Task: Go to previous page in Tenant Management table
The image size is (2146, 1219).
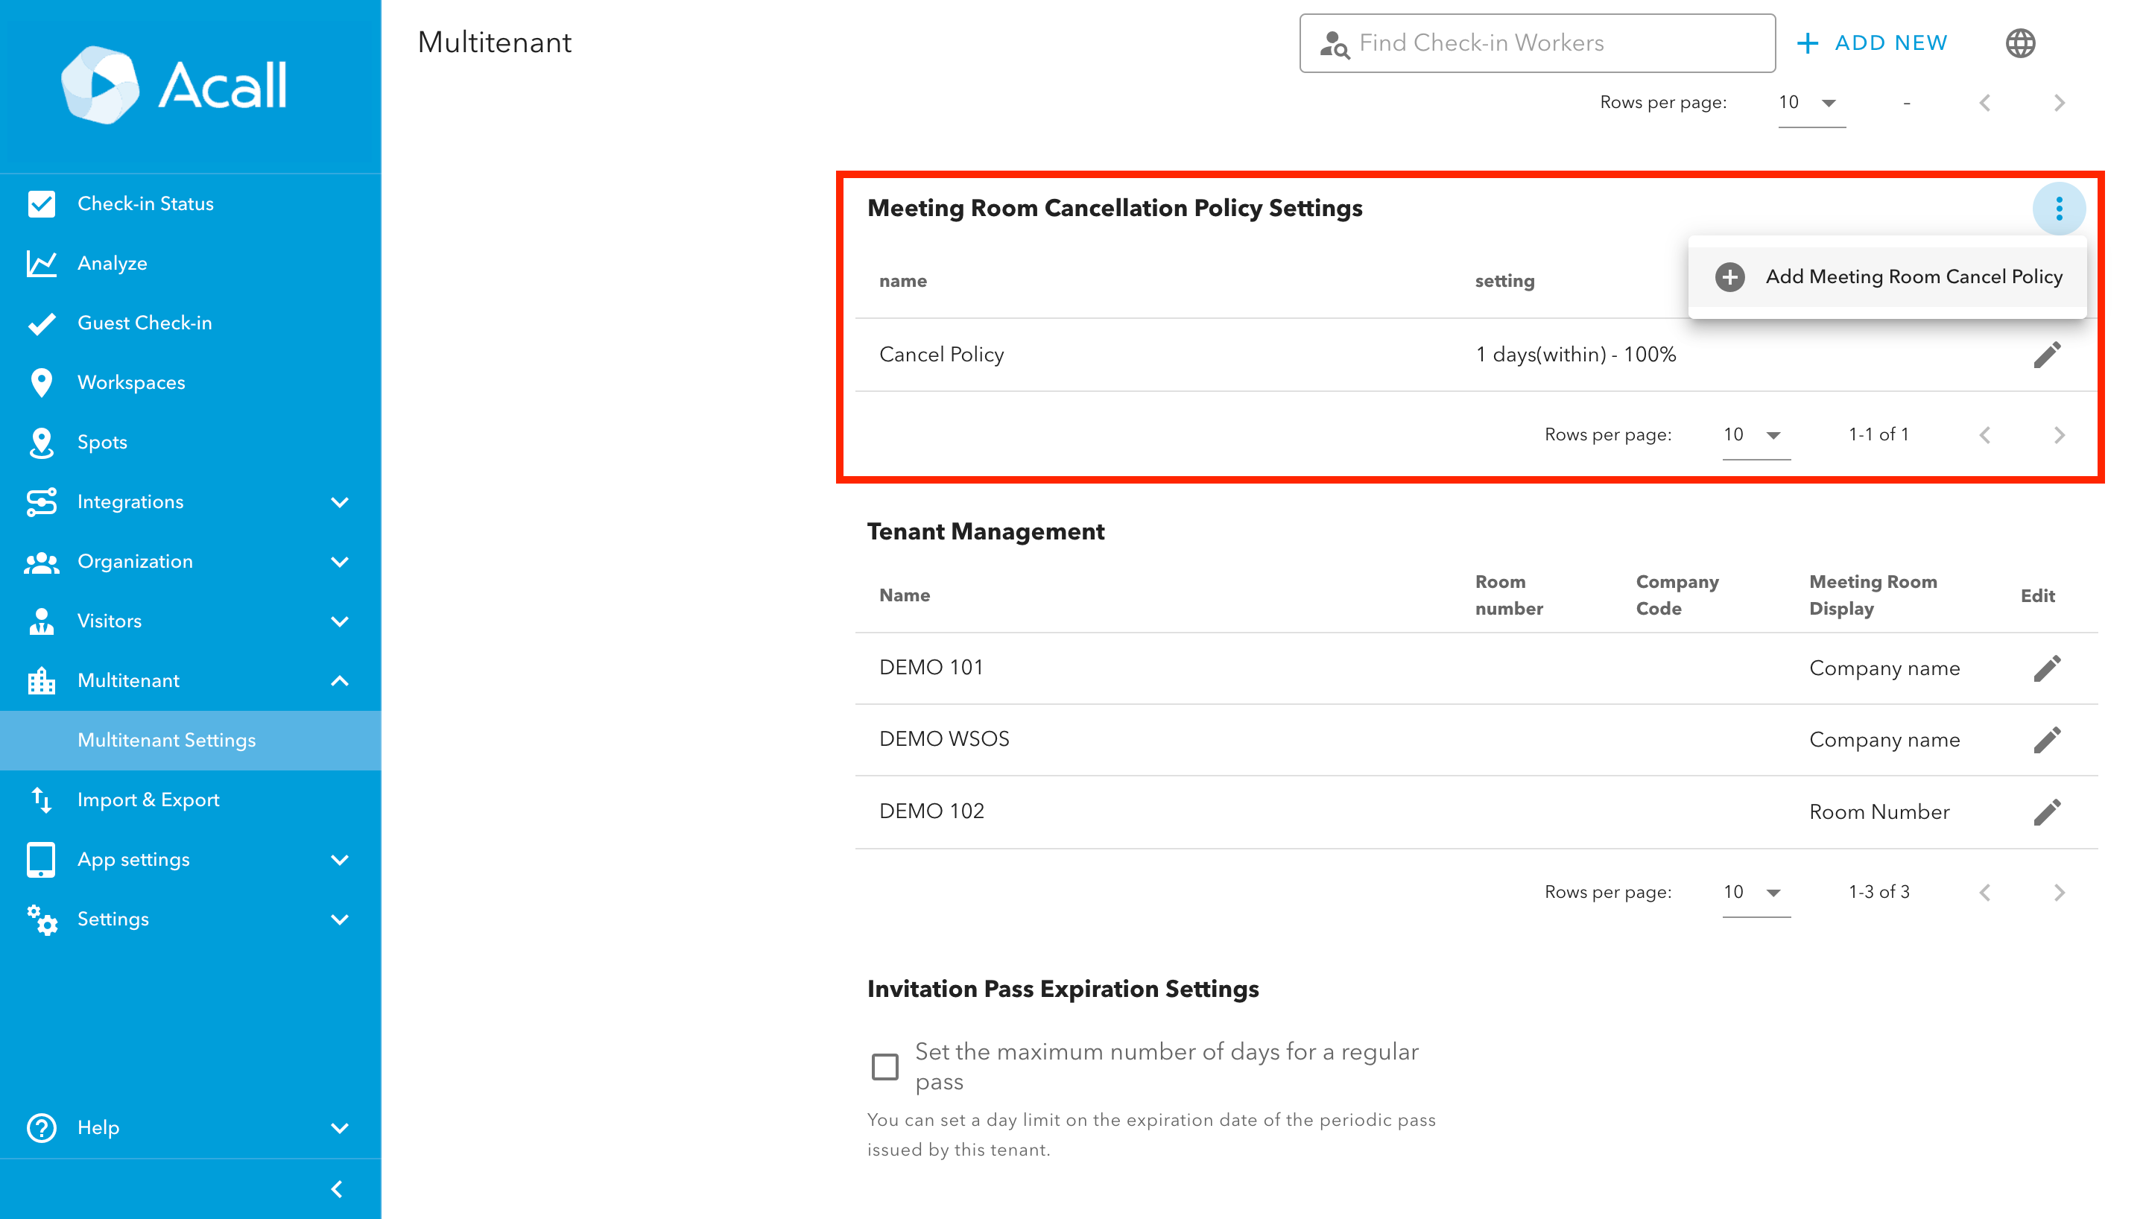Action: pos(1984,893)
